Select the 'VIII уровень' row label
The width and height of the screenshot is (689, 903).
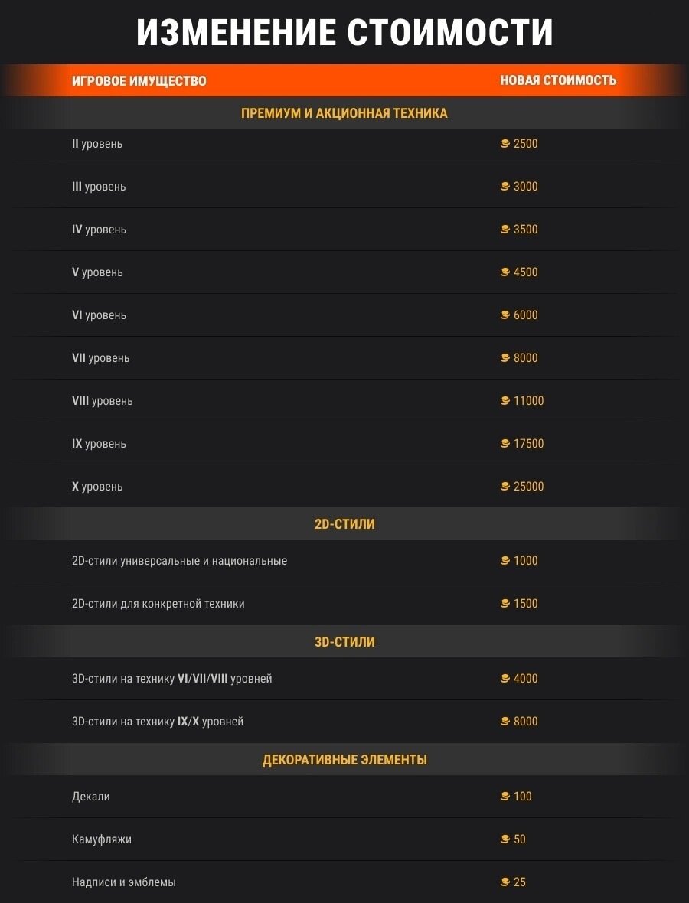tap(103, 401)
